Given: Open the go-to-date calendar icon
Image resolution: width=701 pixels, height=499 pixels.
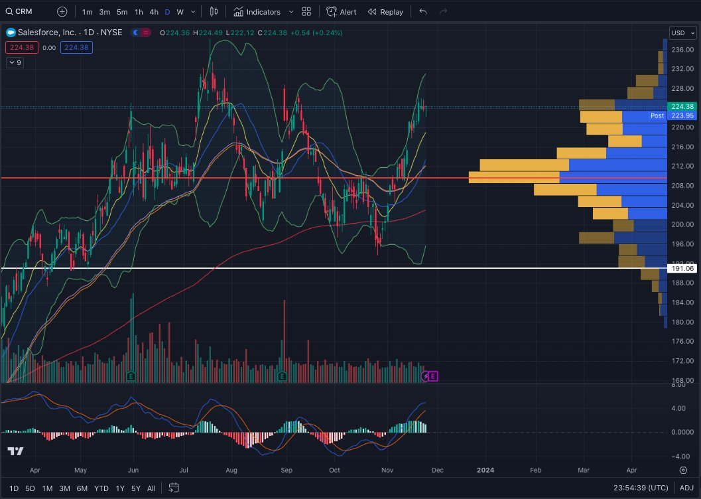Looking at the screenshot, I should [174, 488].
